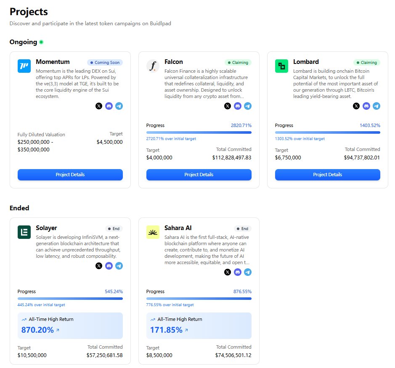Open Solayer's X (Twitter) icon

point(99,266)
